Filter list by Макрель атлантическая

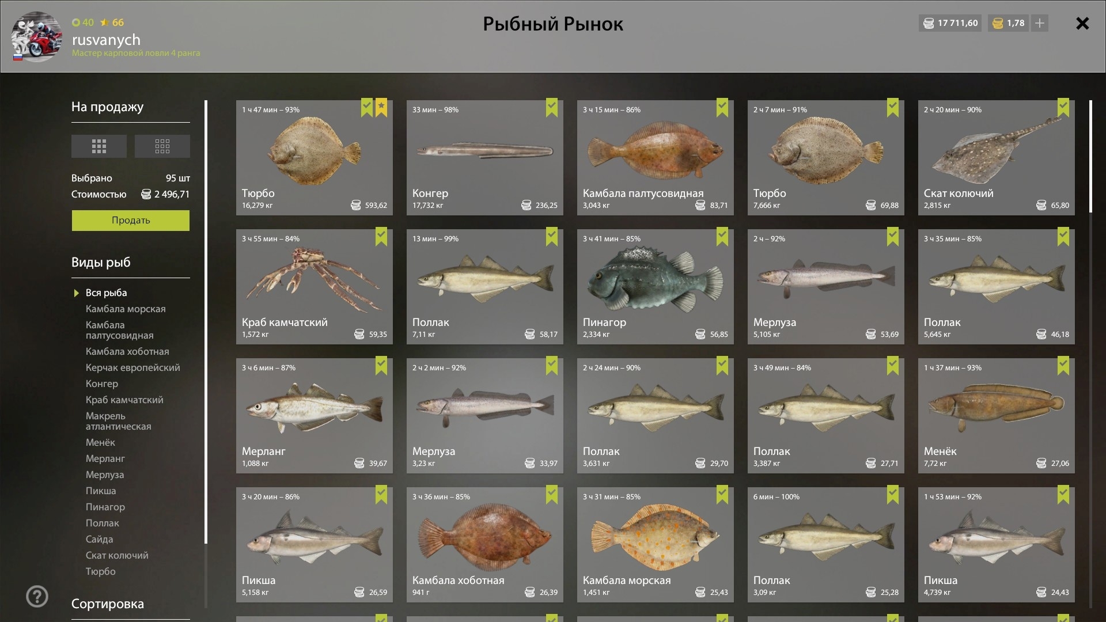tap(118, 421)
